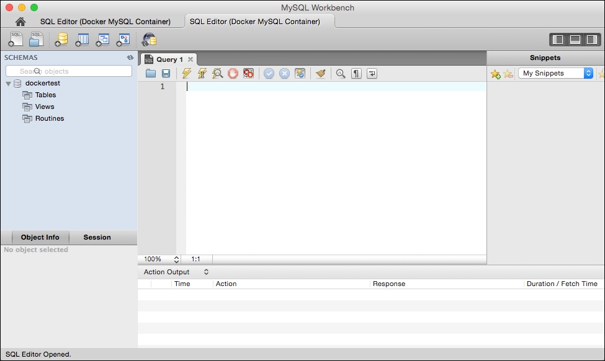Viewport: 605px width, 361px height.
Task: Close the Query 1 tab
Action: point(190,59)
